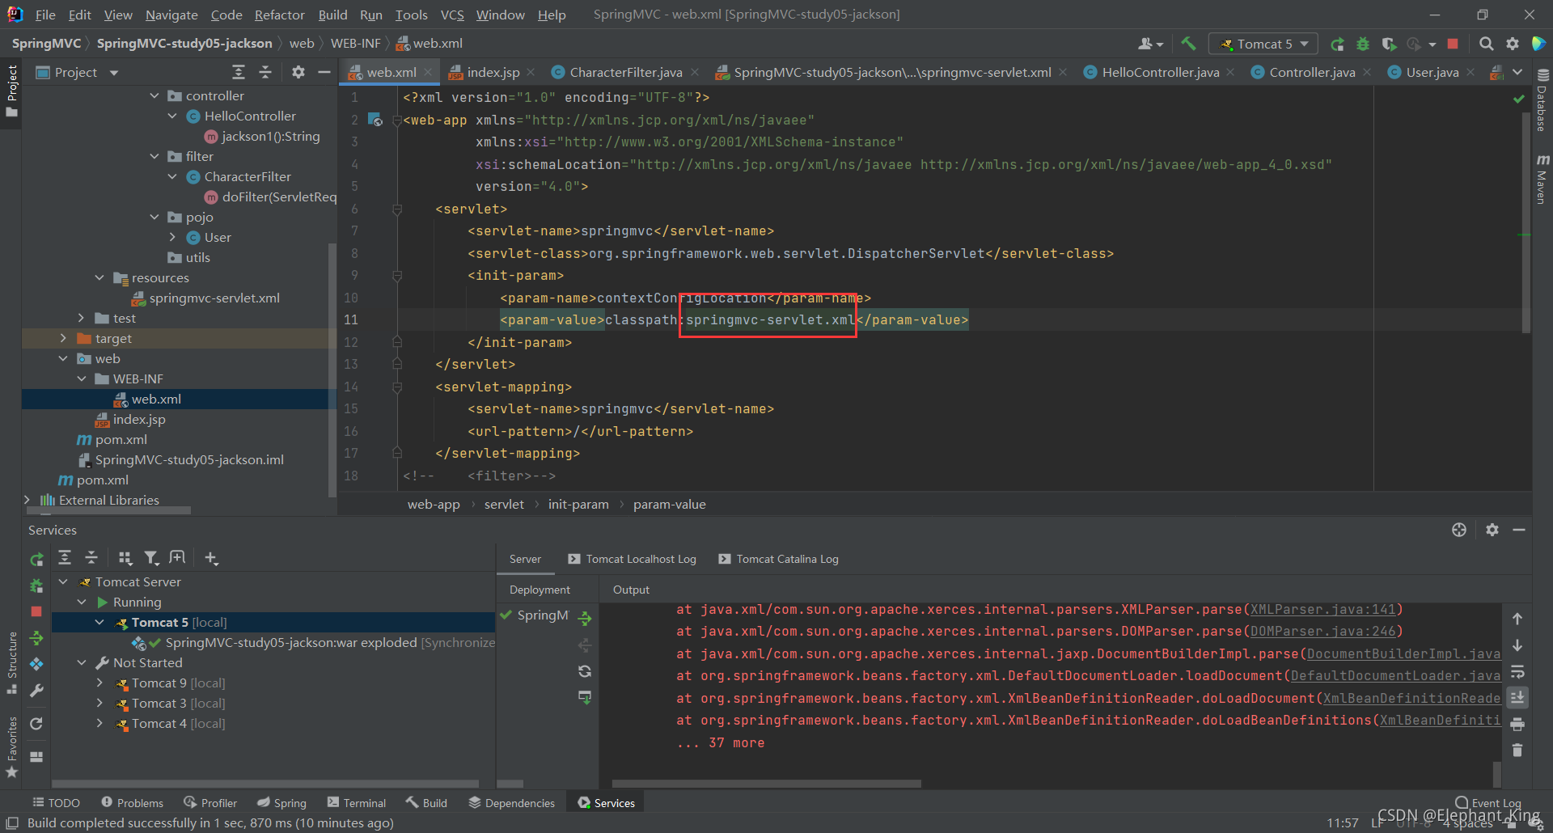Open the Refactor menu
1553x833 pixels.
279,15
